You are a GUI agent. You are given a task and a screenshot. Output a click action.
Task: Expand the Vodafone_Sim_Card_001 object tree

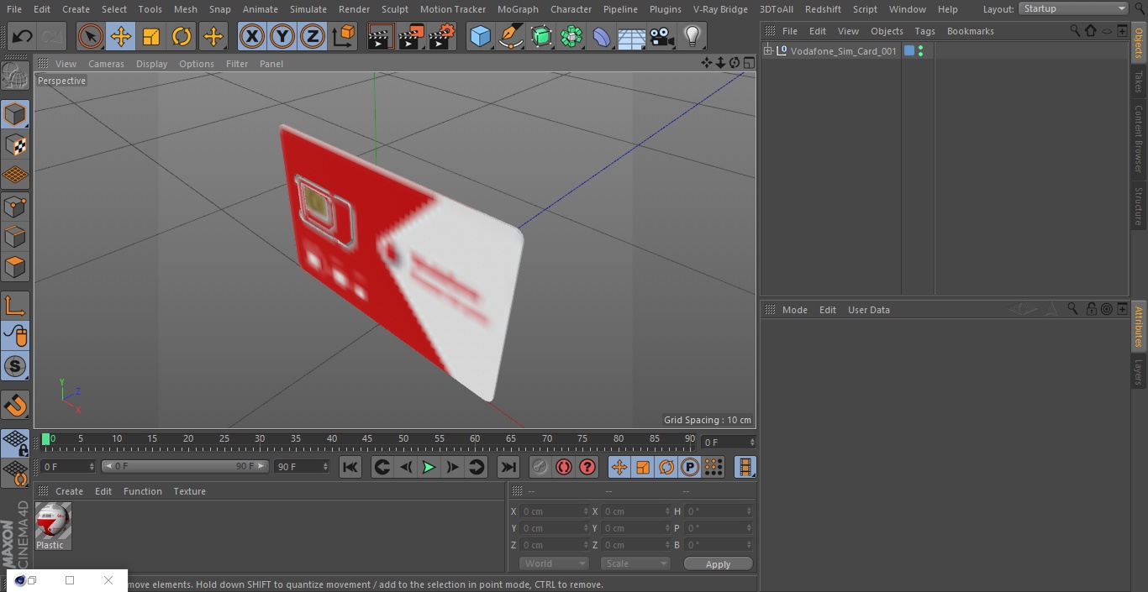767,51
